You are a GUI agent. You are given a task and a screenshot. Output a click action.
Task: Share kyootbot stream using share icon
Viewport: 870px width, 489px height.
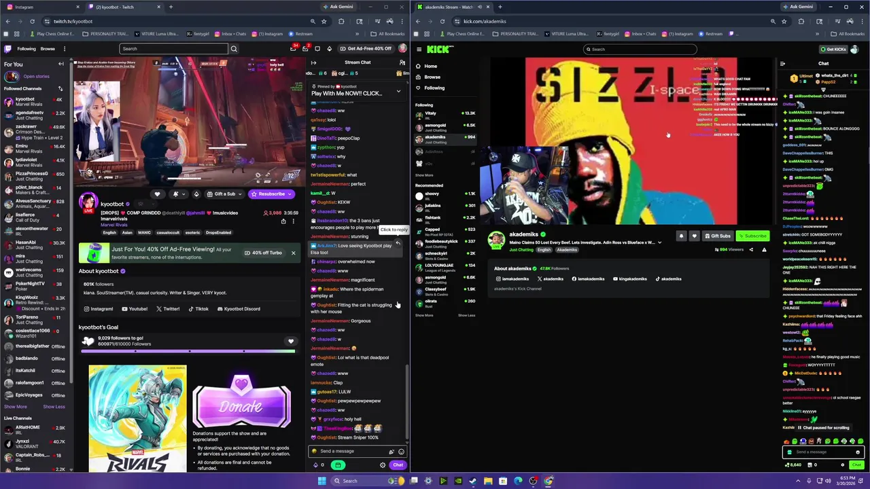283,221
